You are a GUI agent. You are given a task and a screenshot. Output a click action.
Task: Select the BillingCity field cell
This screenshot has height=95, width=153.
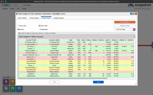point(31,74)
